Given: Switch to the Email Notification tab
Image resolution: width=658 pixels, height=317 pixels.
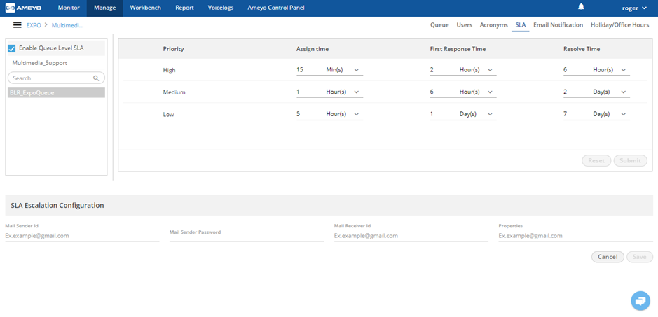Looking at the screenshot, I should coord(558,25).
